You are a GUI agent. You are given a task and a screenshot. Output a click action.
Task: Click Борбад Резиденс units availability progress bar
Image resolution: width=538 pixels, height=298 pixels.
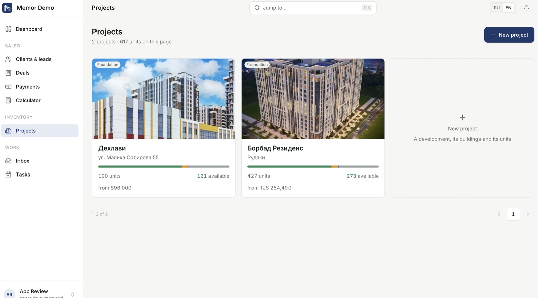click(x=313, y=166)
